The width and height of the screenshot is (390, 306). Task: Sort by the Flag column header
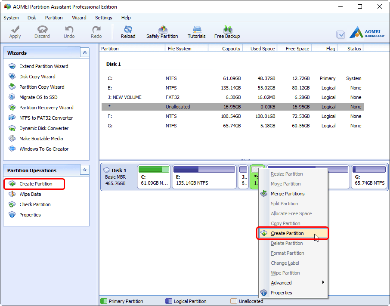pyautogui.click(x=324, y=49)
